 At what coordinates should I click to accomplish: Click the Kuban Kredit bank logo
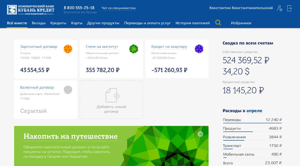click(x=31, y=9)
